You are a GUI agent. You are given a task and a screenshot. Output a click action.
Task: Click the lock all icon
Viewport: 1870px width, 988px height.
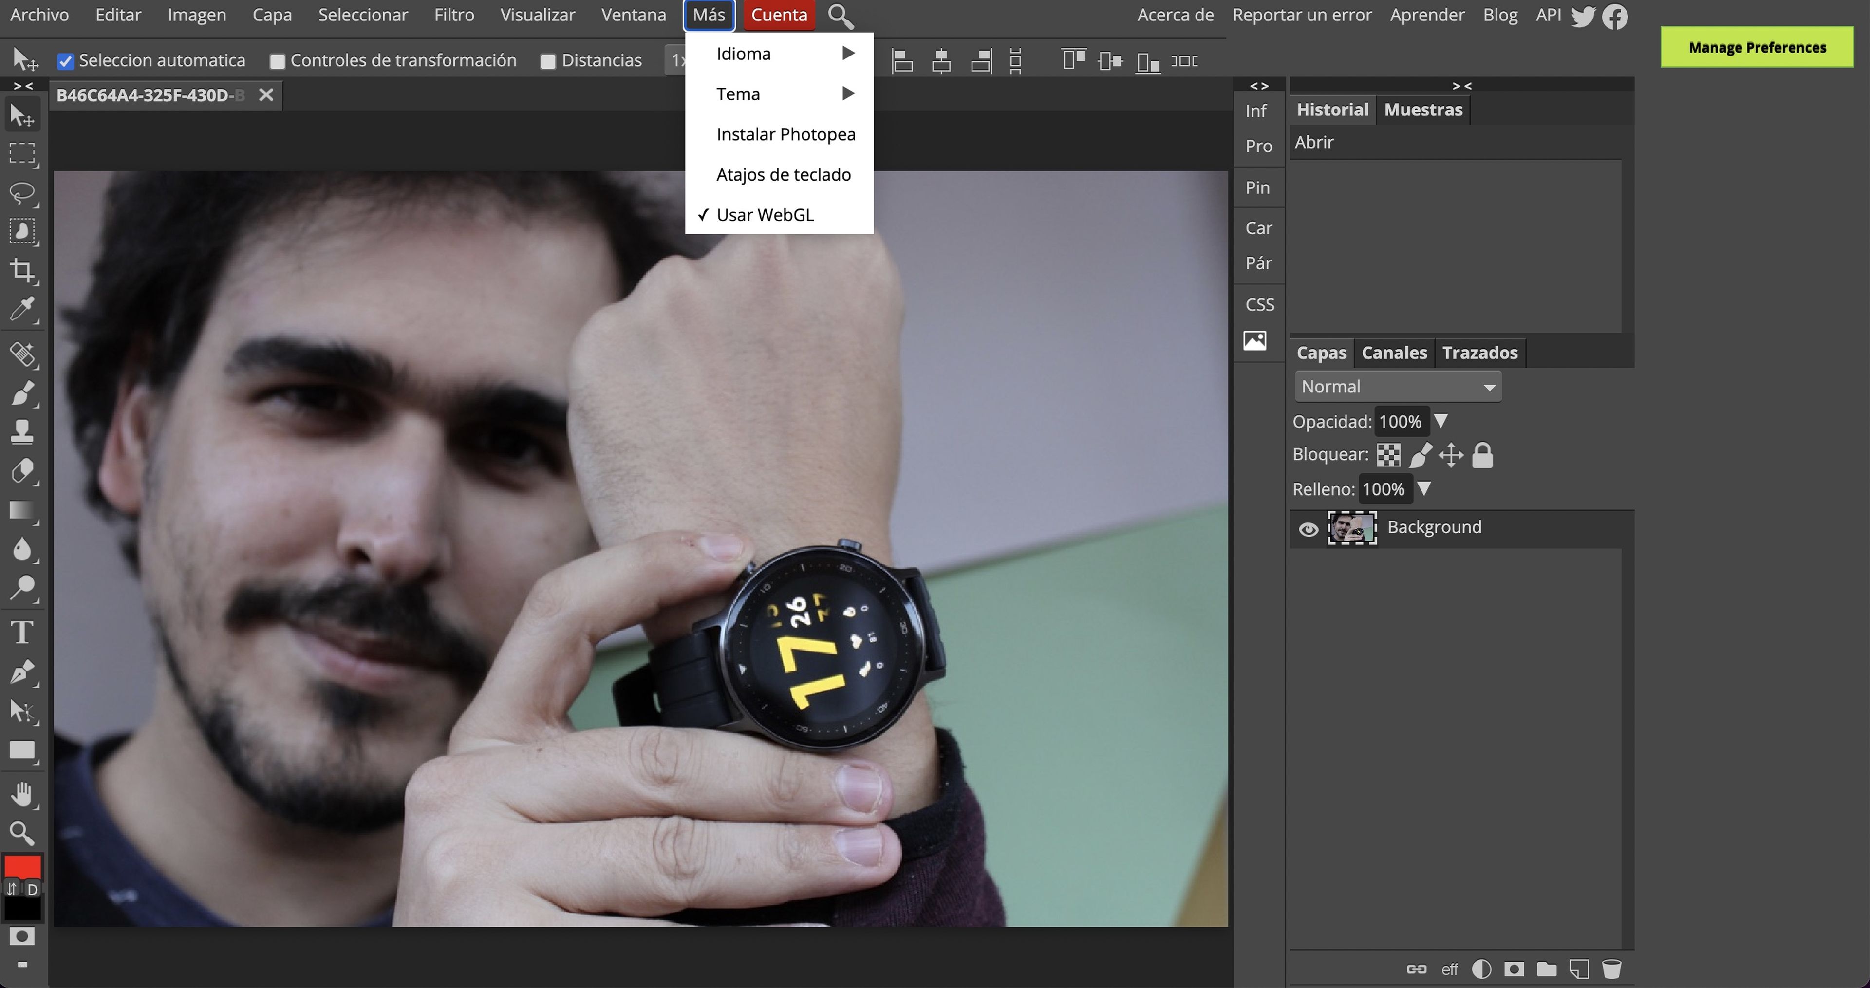1481,455
